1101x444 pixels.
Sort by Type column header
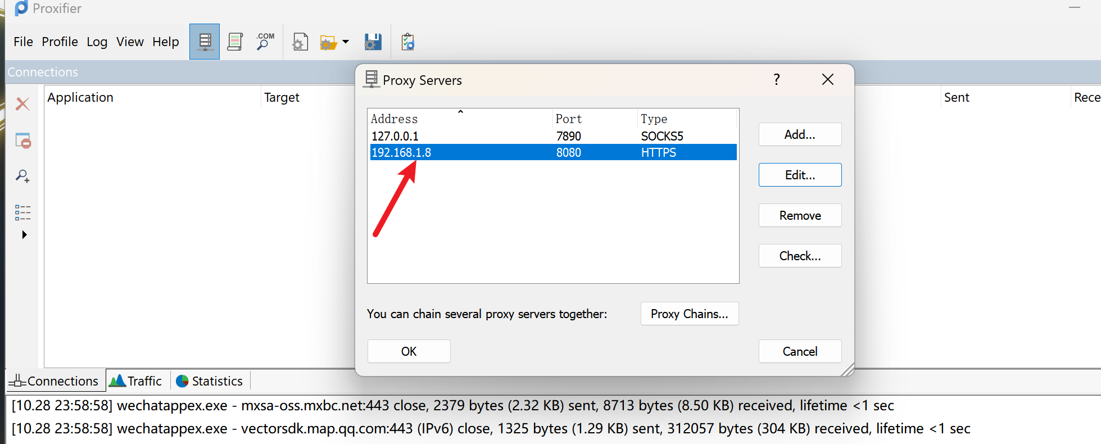point(687,119)
